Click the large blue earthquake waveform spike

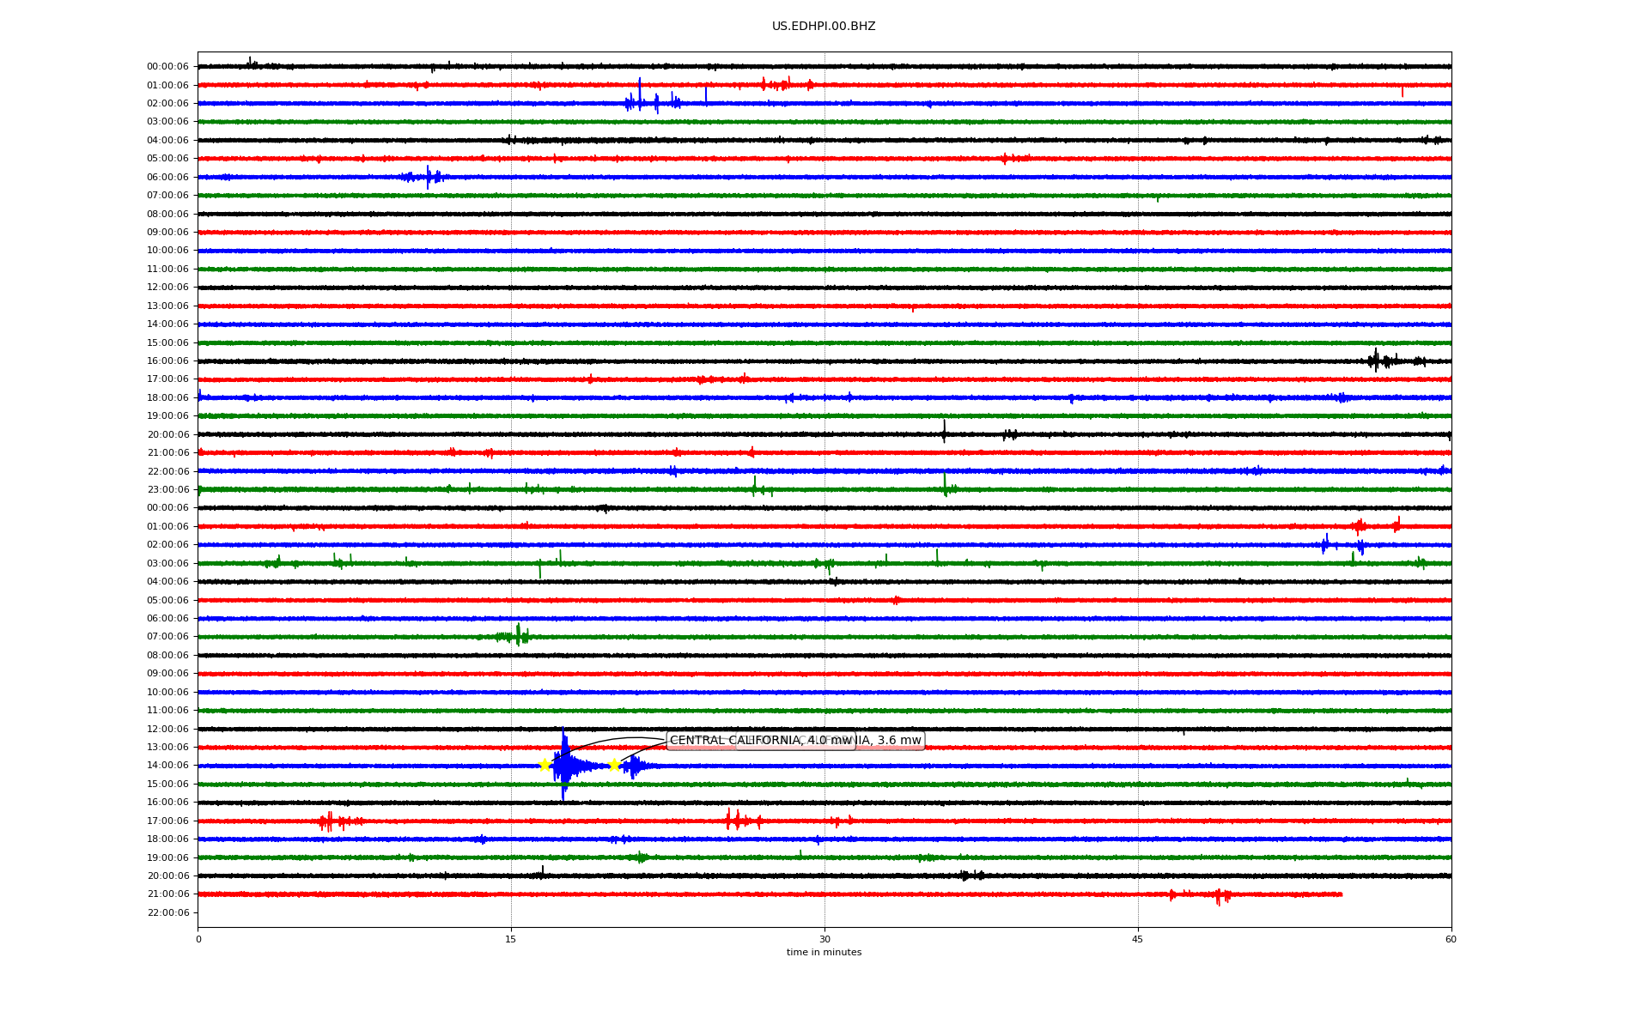(x=563, y=764)
